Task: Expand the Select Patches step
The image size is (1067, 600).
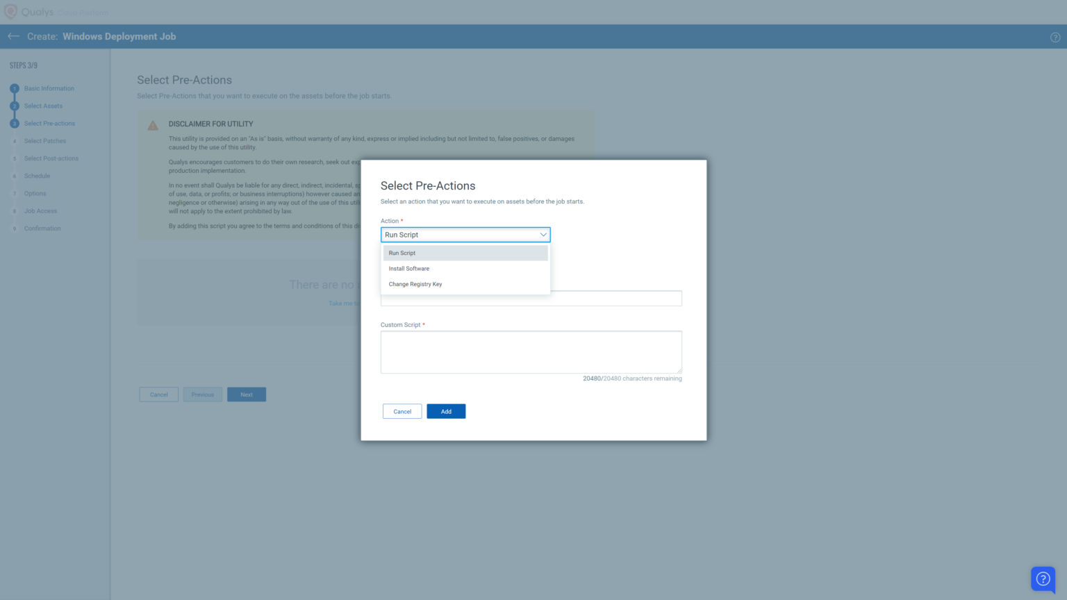Action: 44,140
